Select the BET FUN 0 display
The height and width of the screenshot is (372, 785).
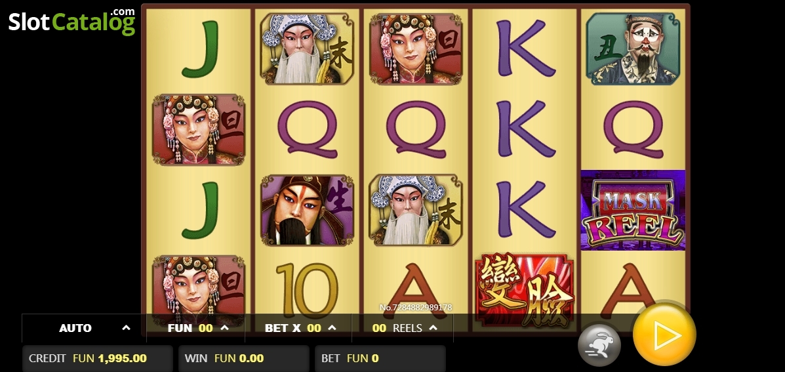click(380, 358)
